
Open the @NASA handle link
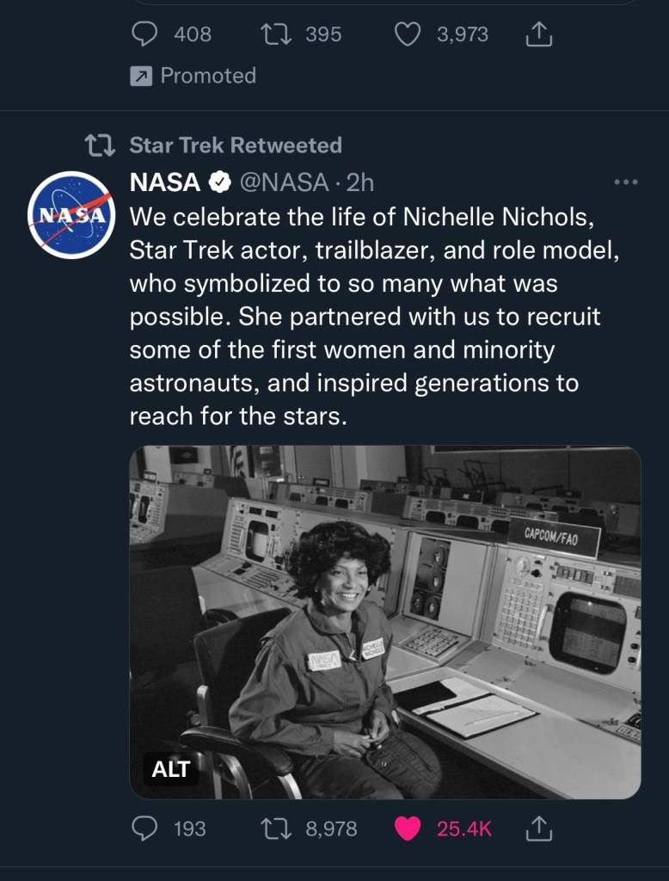point(283,182)
